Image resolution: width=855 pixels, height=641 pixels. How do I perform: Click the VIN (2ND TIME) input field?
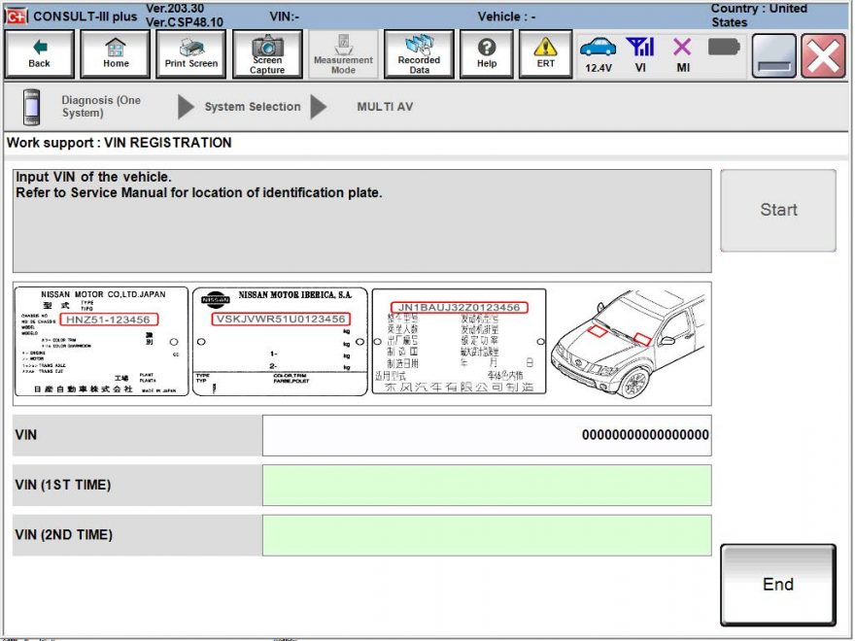[x=486, y=534]
